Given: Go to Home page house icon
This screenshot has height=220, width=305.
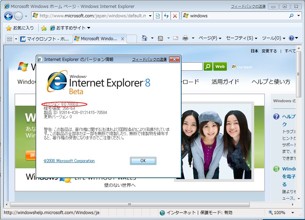Looking at the screenshot, I should click(145, 38).
